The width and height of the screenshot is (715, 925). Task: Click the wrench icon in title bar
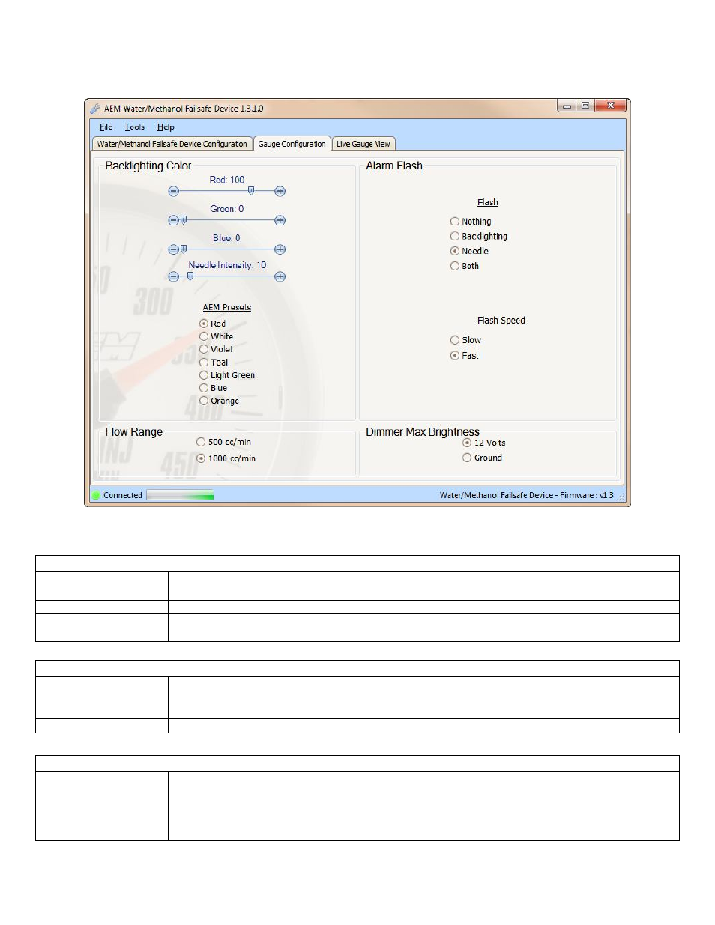click(95, 109)
